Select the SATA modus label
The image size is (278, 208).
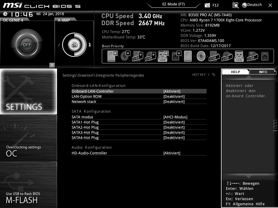[82, 117]
